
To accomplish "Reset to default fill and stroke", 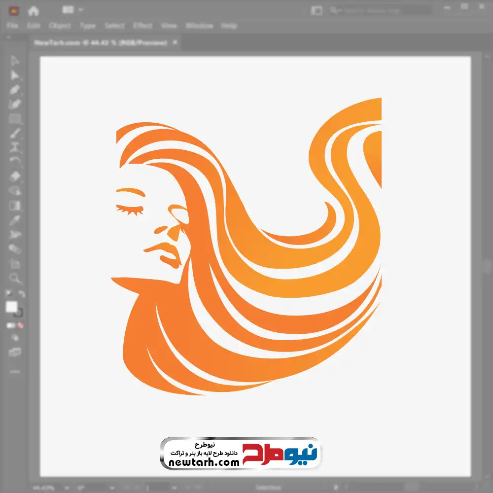I will pyautogui.click(x=8, y=294).
